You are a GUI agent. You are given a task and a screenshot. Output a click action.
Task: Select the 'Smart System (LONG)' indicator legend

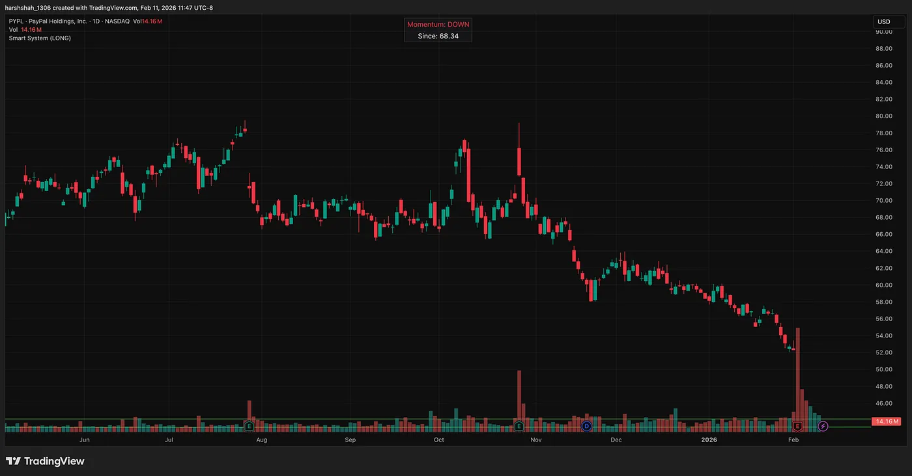(40, 38)
